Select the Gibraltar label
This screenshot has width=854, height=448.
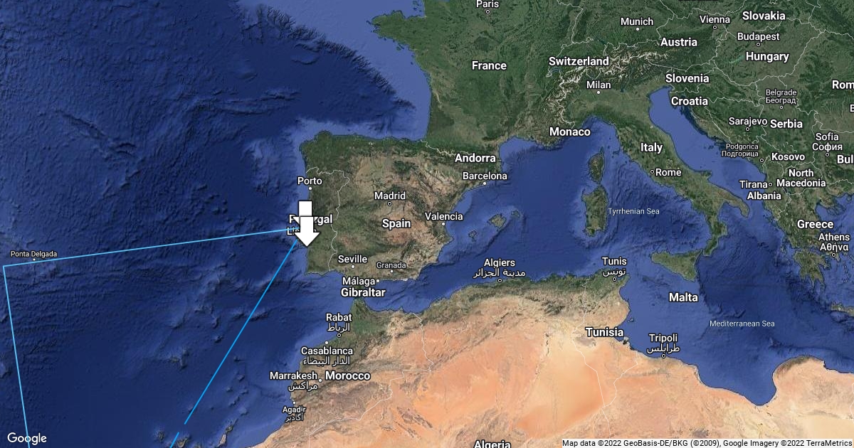point(363,292)
